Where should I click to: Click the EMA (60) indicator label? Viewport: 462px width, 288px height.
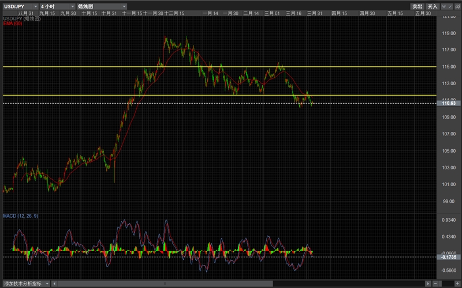[13, 23]
